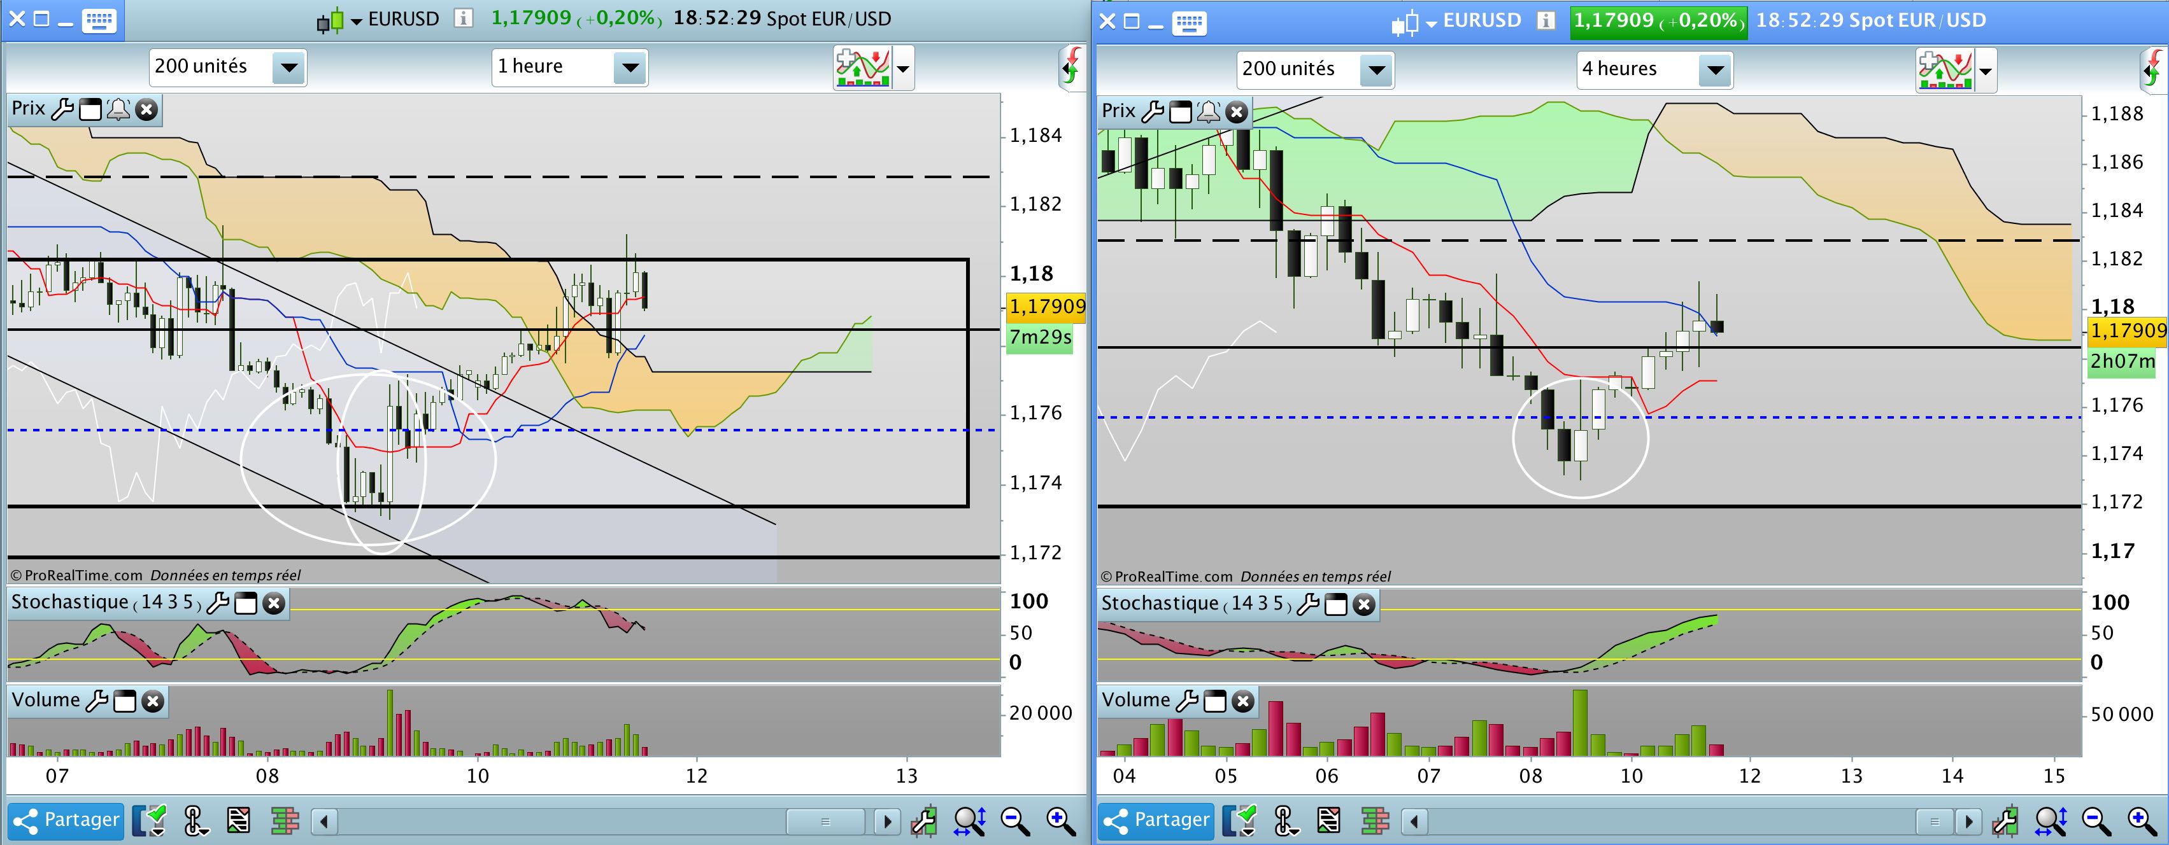
Task: Zoom out on left chart
Action: click(1014, 821)
